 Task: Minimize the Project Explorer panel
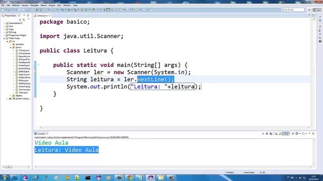pos(24,16)
